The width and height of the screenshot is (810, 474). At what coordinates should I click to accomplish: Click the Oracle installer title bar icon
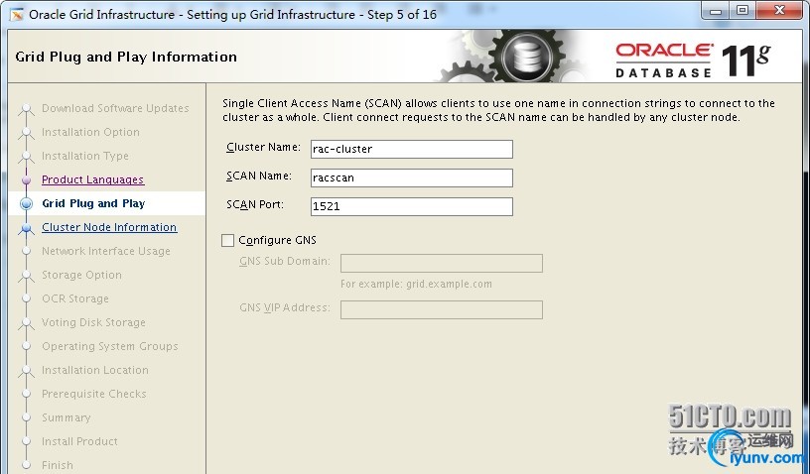point(17,15)
